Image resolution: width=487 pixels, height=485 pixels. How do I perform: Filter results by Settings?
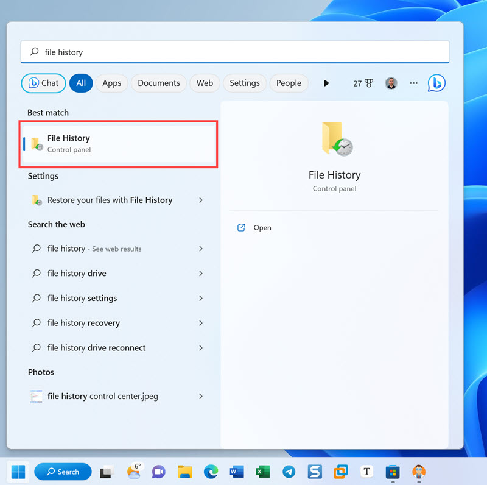pyautogui.click(x=245, y=83)
